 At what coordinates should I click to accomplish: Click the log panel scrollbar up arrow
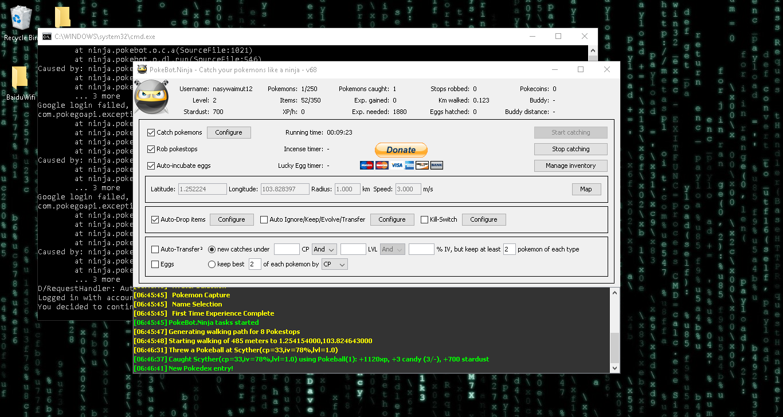click(615, 292)
